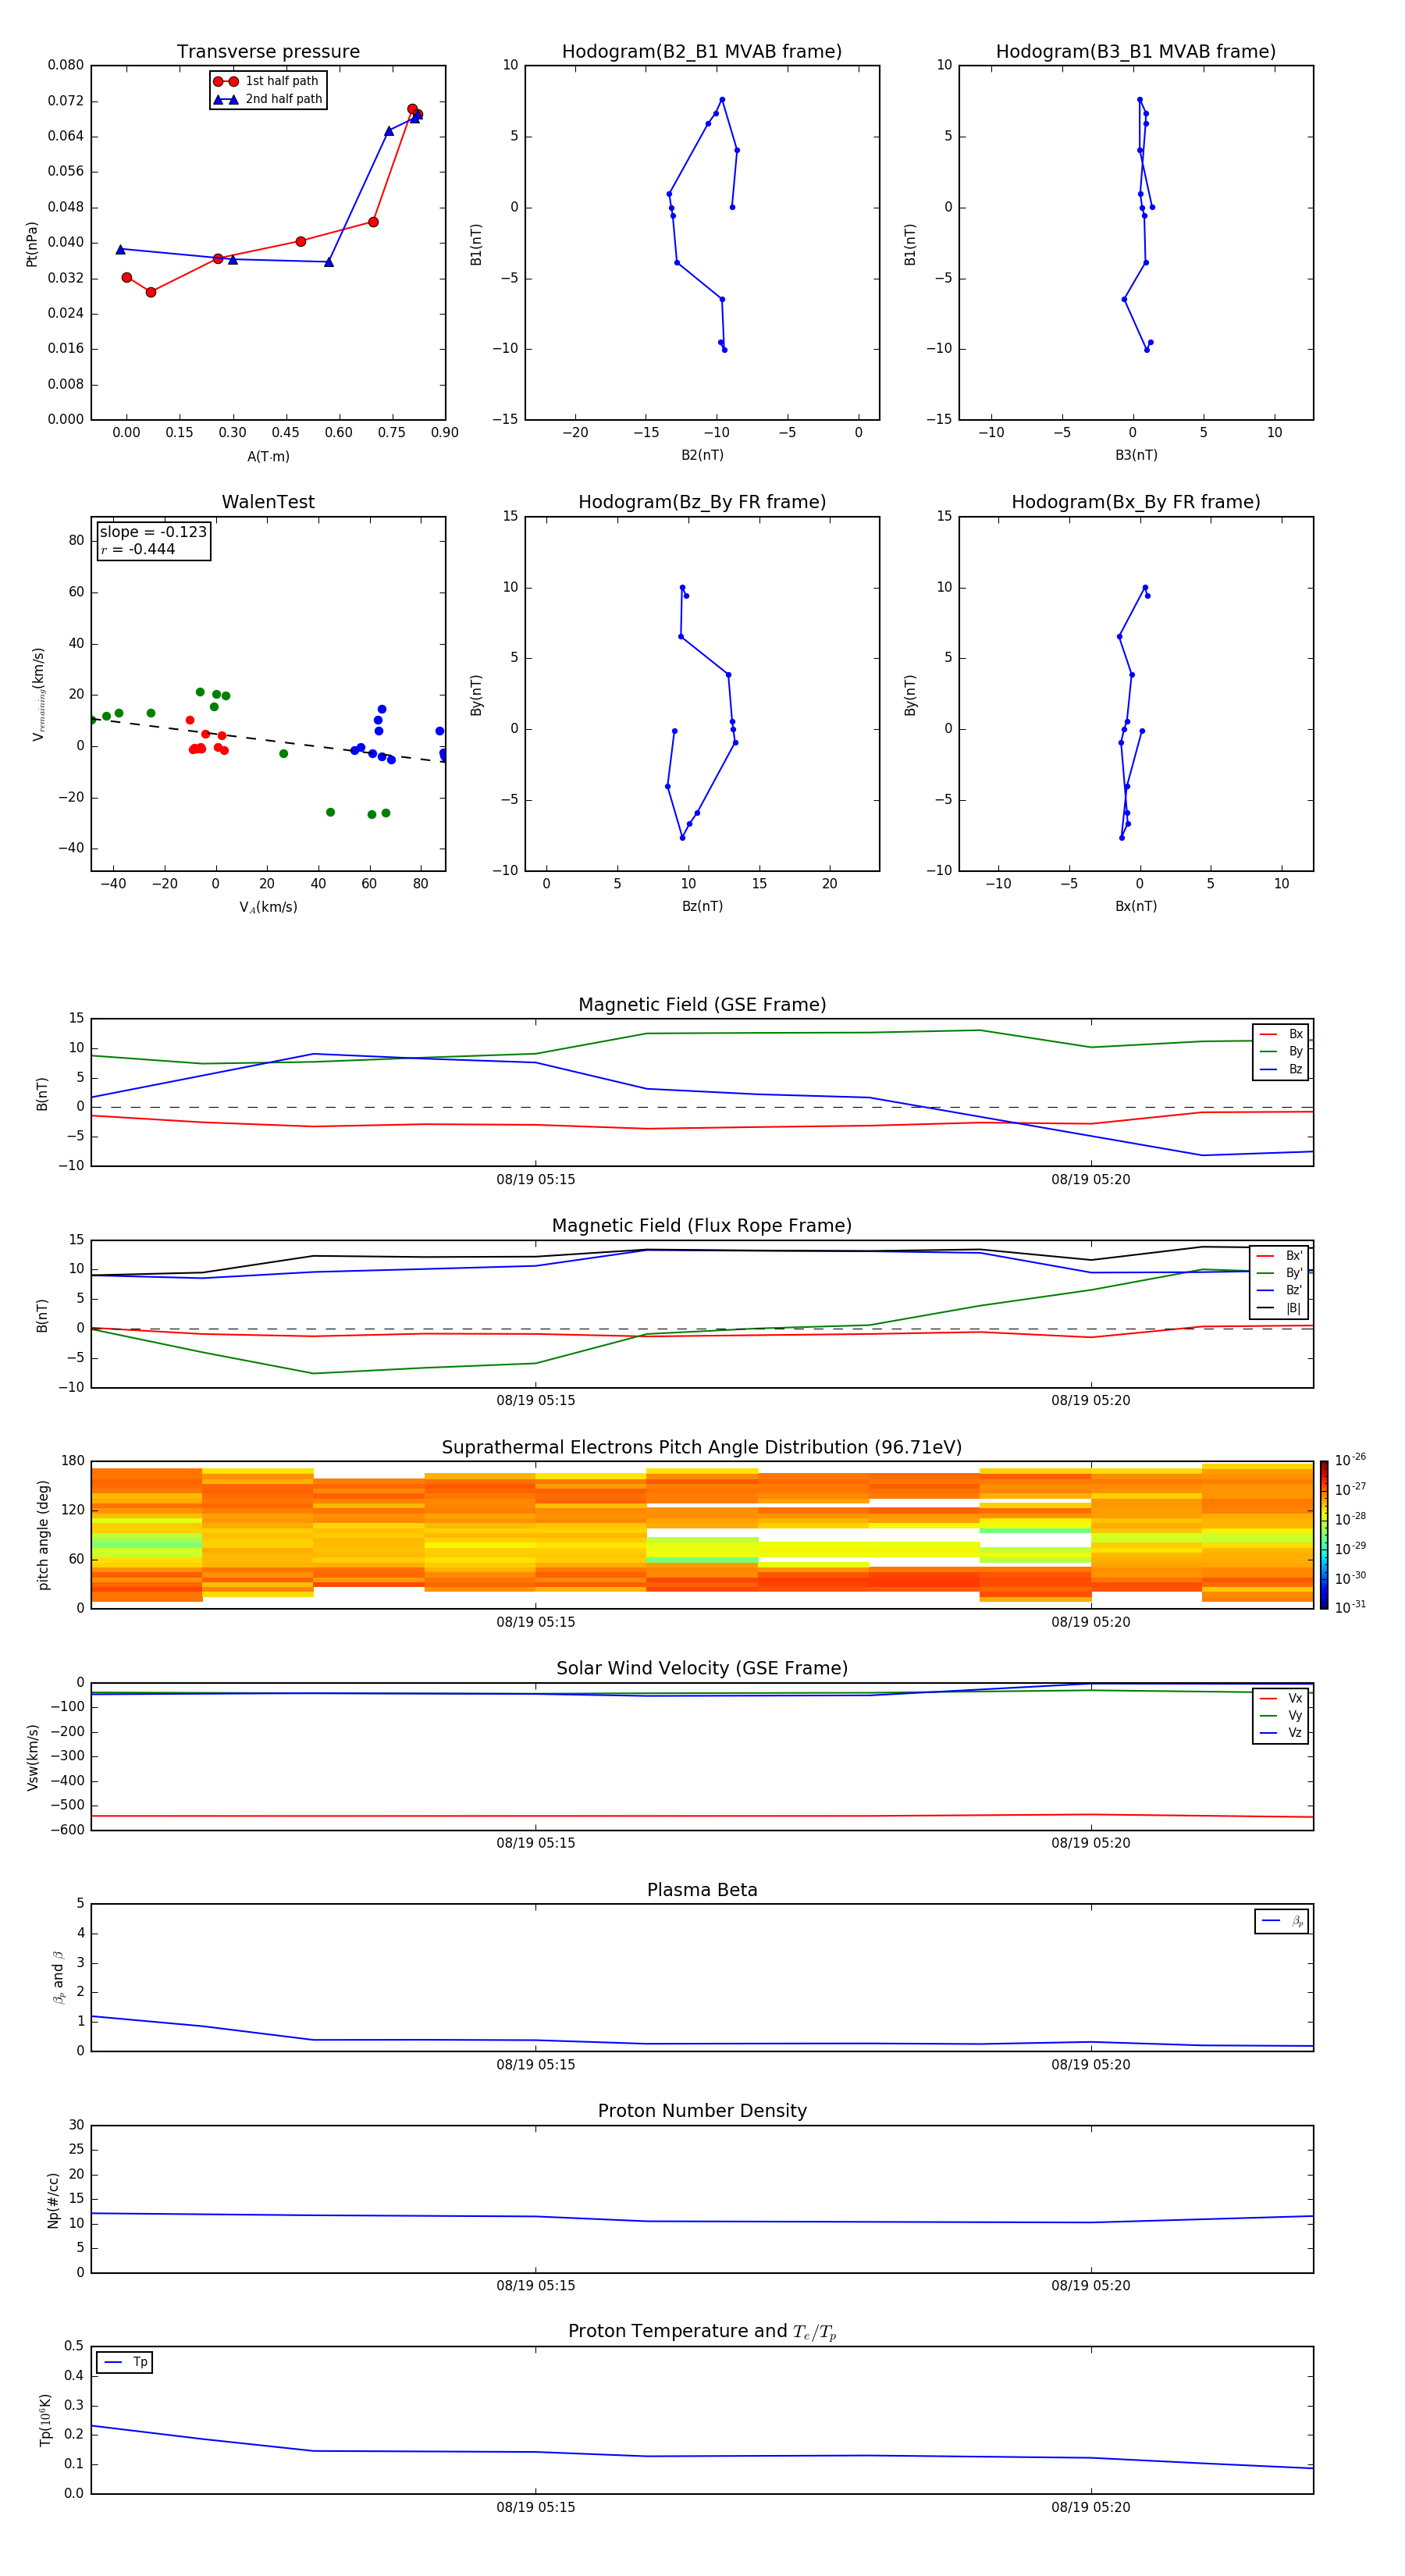Click Vz in the solar wind legend
This screenshot has height=2576, width=1405.
click(x=1281, y=1733)
